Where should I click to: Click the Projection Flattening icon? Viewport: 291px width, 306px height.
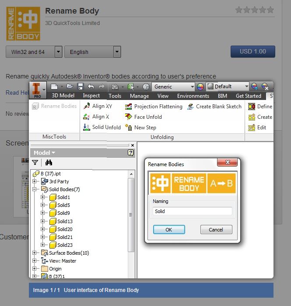coord(128,107)
